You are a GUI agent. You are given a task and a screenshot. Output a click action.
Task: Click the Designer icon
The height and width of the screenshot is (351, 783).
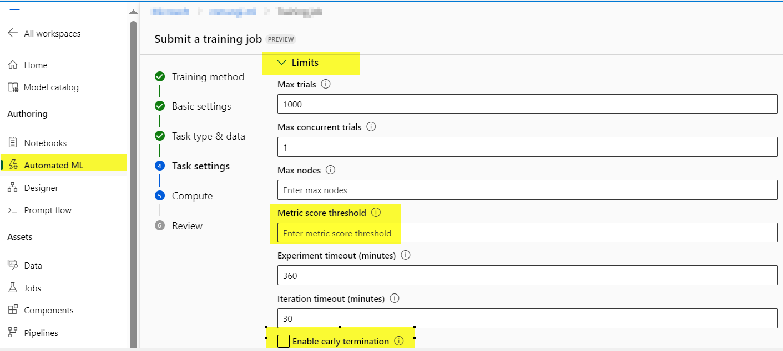point(13,188)
